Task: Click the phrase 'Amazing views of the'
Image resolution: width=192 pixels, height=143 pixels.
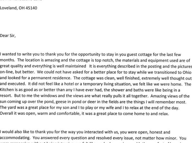Action: [170, 96]
